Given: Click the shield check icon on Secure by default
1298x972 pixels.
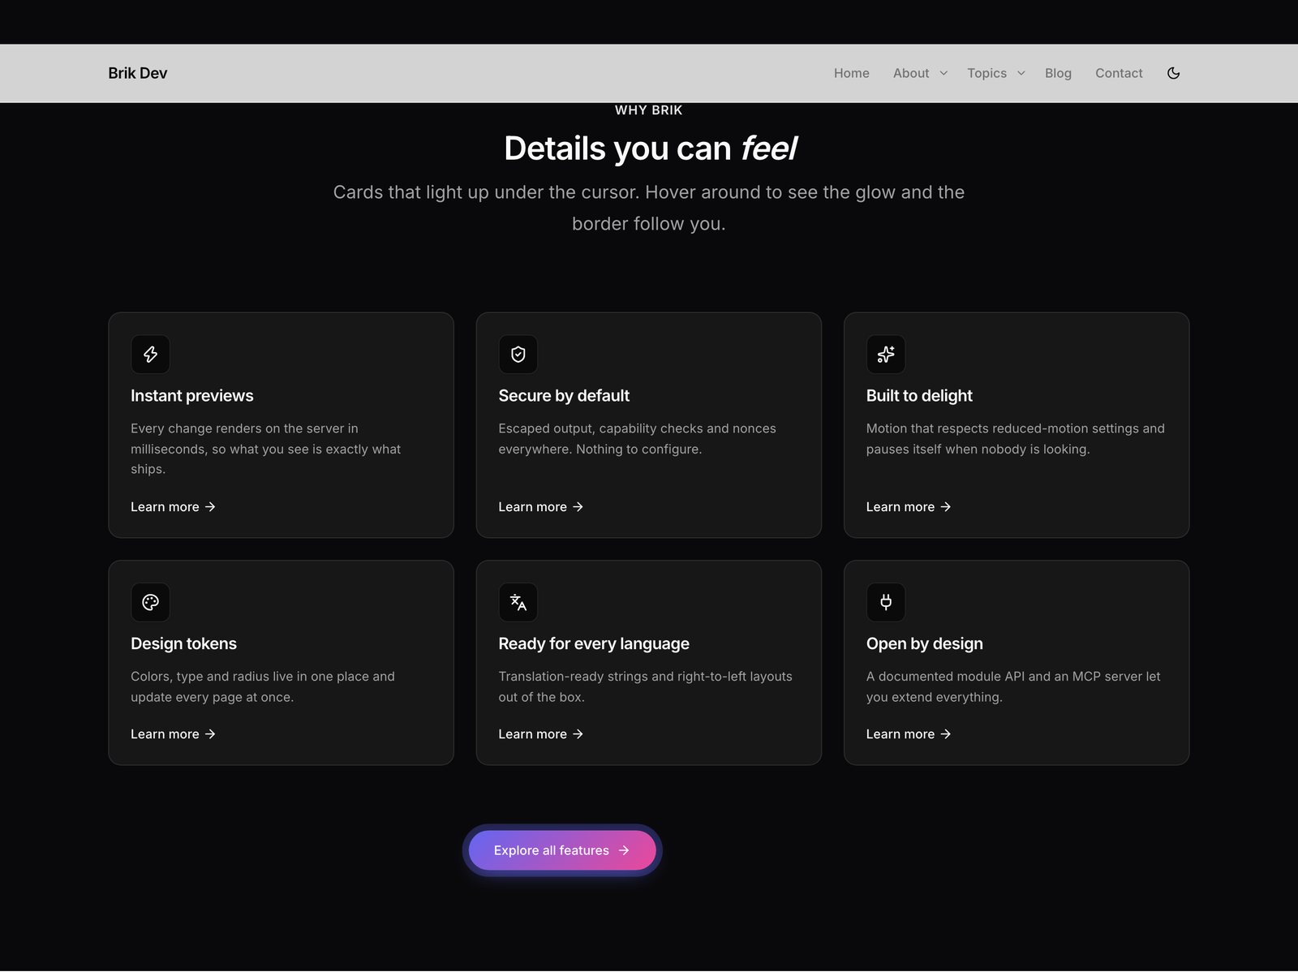Looking at the screenshot, I should pyautogui.click(x=518, y=355).
